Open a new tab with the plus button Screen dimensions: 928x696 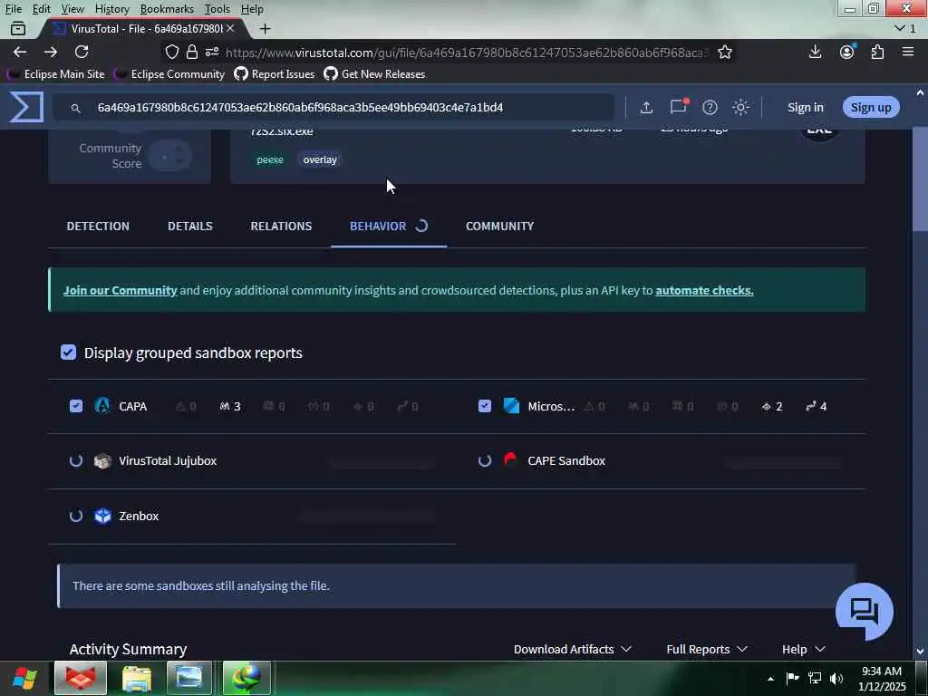coord(266,28)
